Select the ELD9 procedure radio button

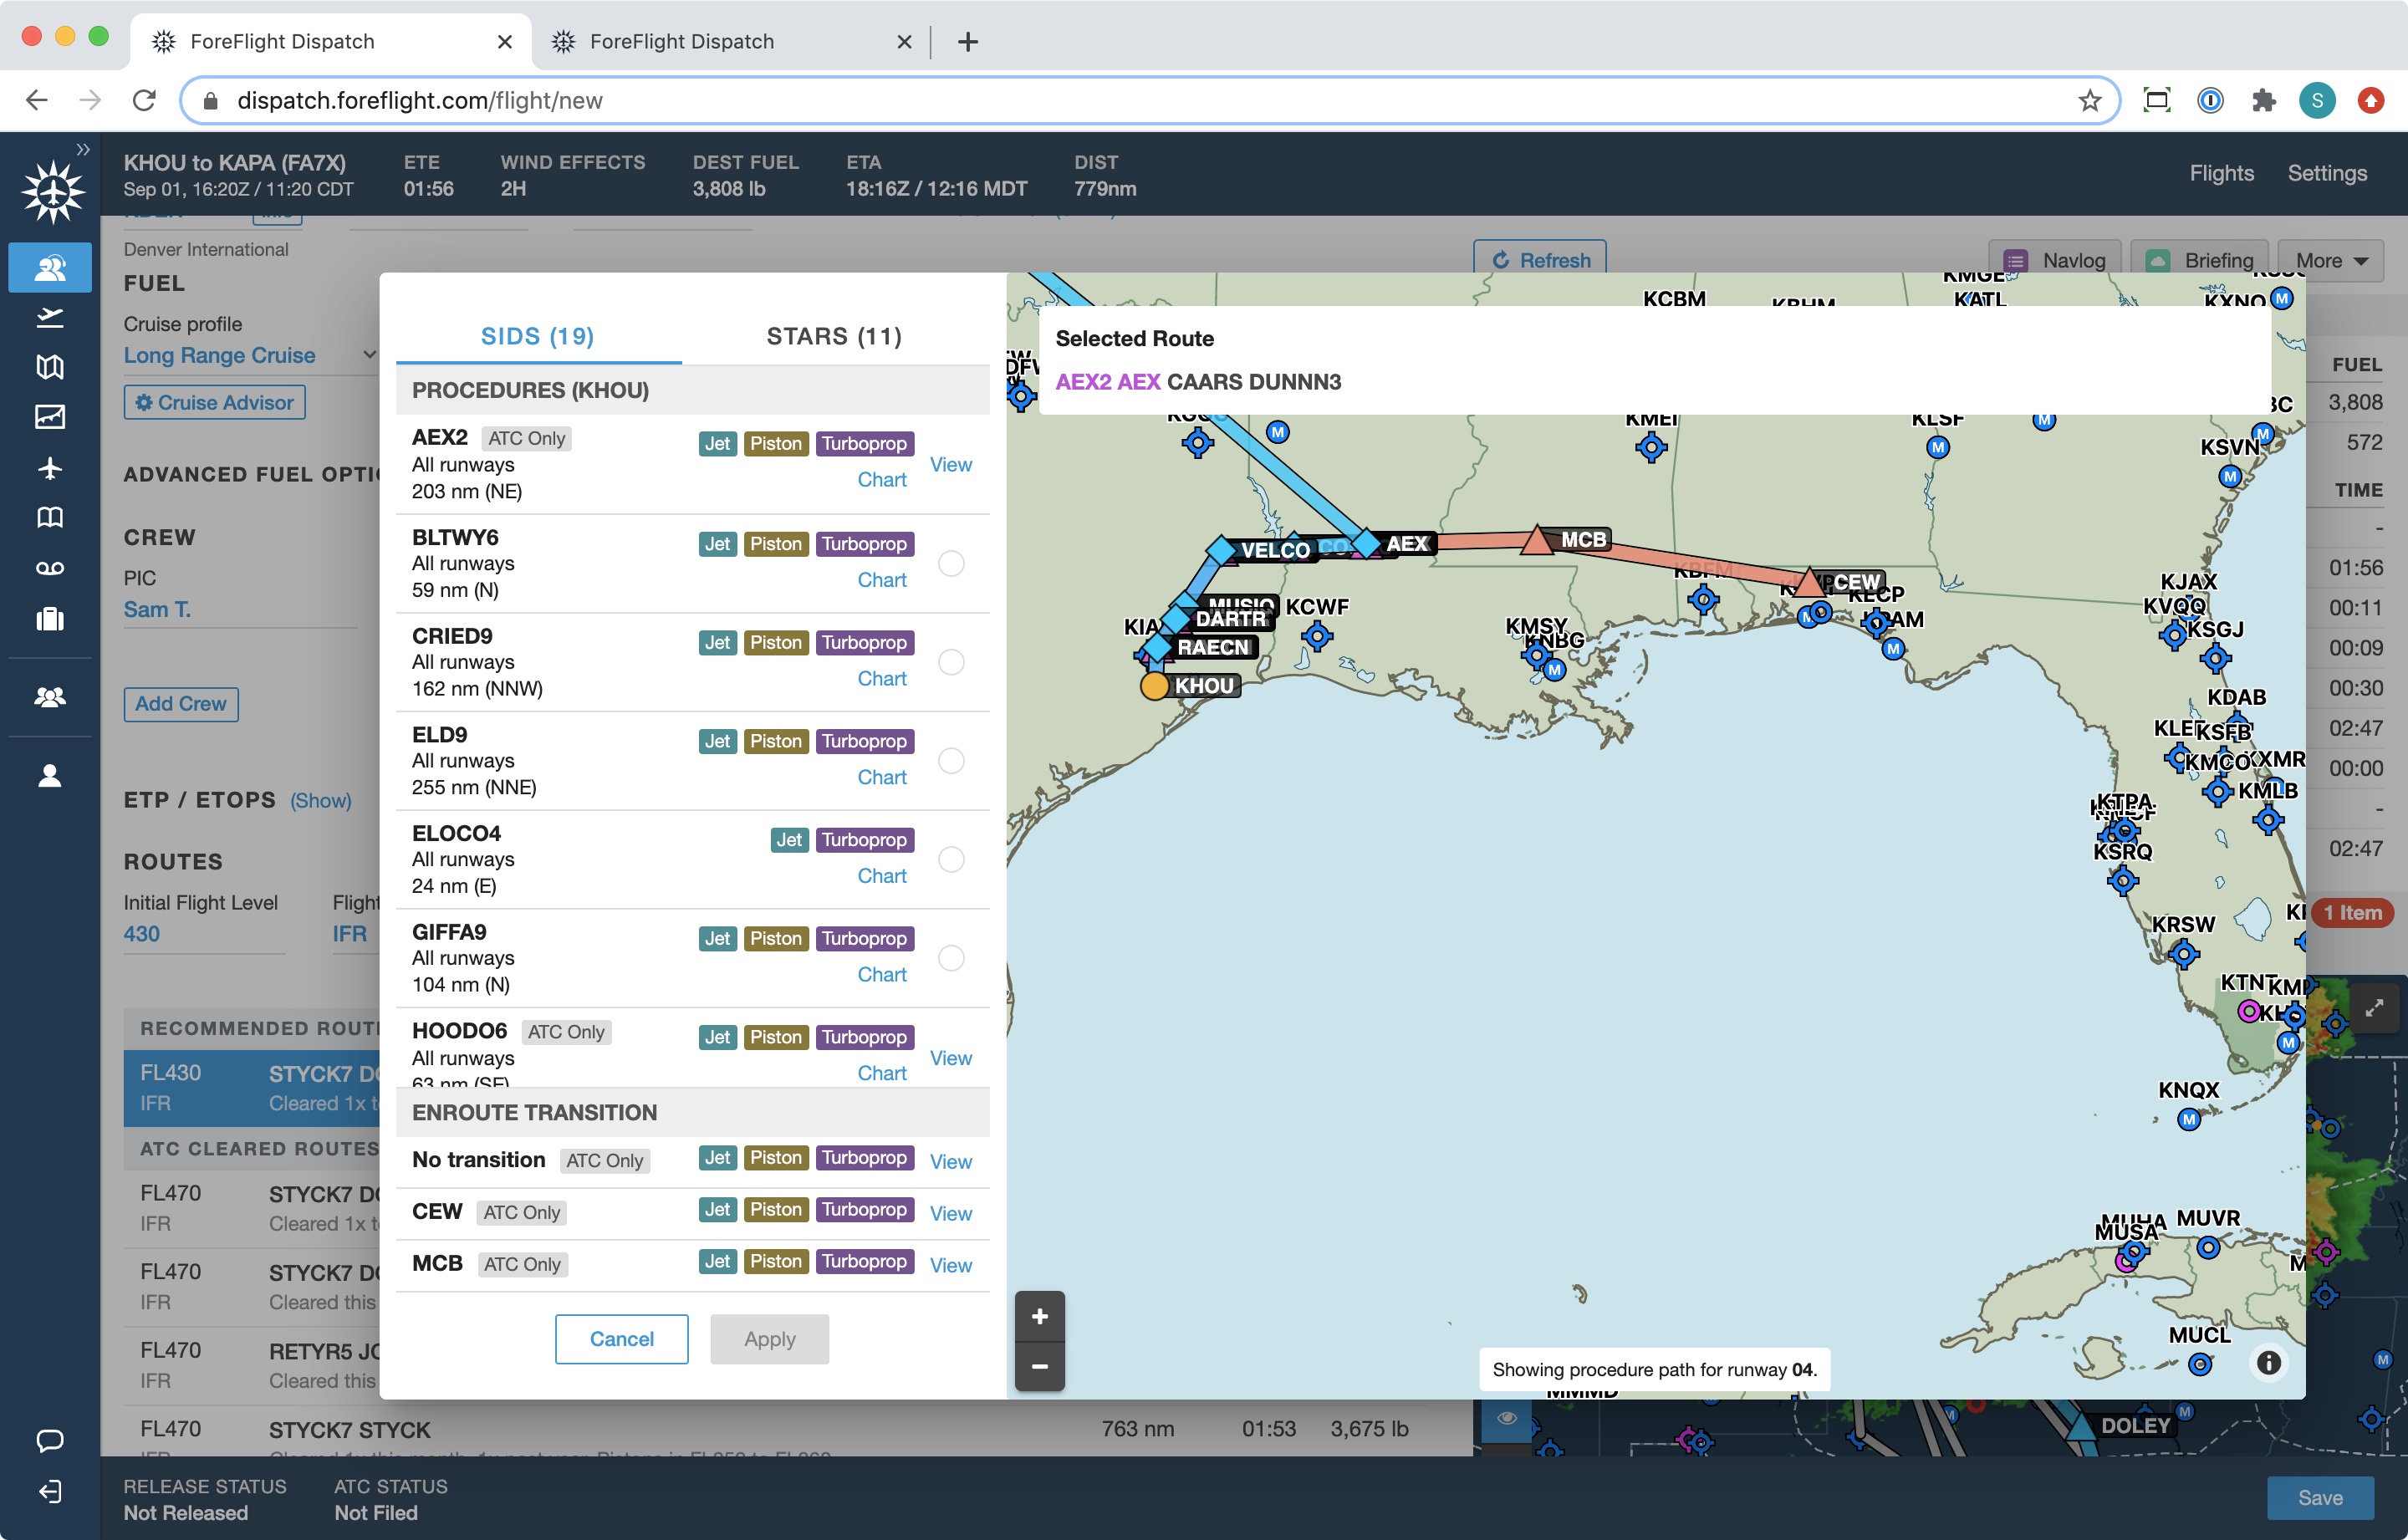pyautogui.click(x=950, y=761)
